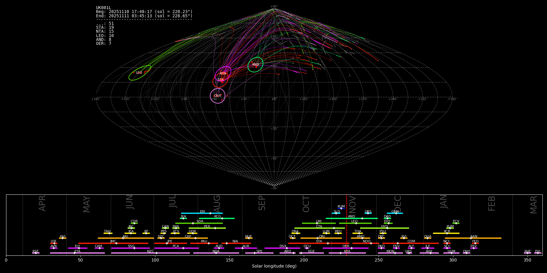547x273 pixels.
Task: Click the OER radiant circle label
Action: (218, 96)
